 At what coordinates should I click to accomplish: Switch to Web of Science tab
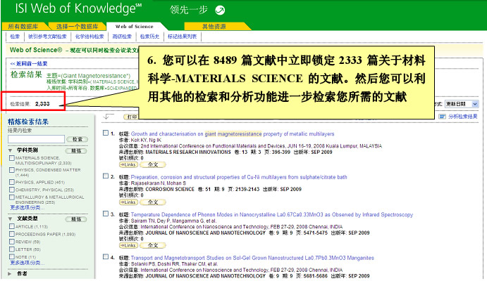coord(134,27)
